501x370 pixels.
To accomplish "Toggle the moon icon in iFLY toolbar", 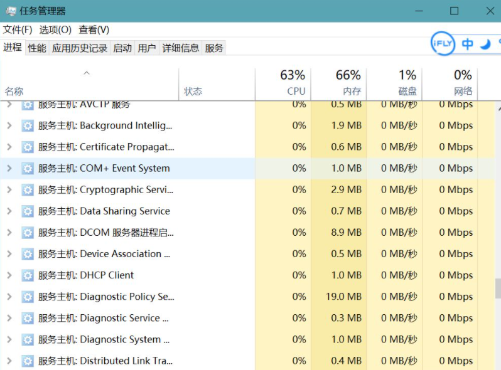I will (x=485, y=44).
